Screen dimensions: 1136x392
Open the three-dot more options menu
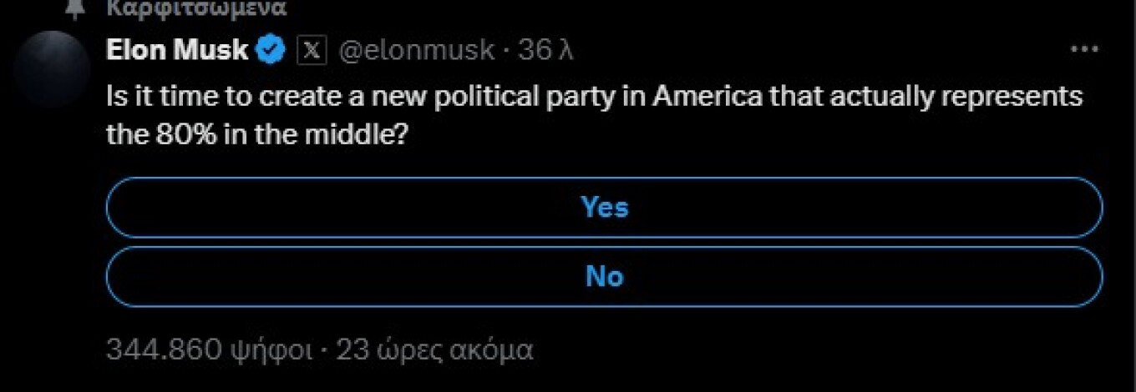1084,50
